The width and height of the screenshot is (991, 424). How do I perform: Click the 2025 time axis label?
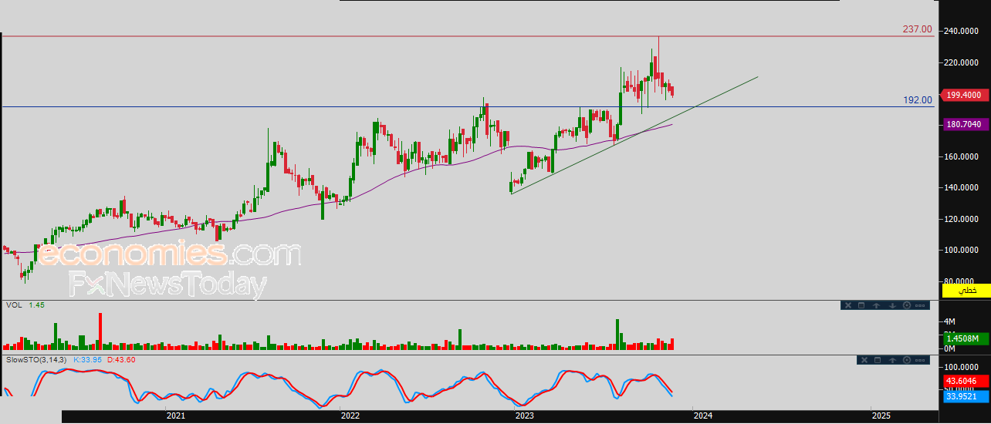click(881, 416)
